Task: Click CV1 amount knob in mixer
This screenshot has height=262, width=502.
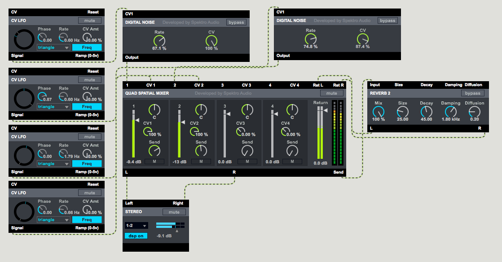Action: click(x=148, y=131)
